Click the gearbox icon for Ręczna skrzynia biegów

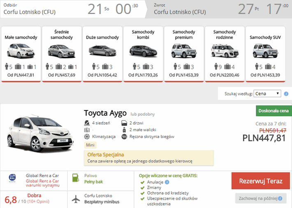(x=124, y=136)
